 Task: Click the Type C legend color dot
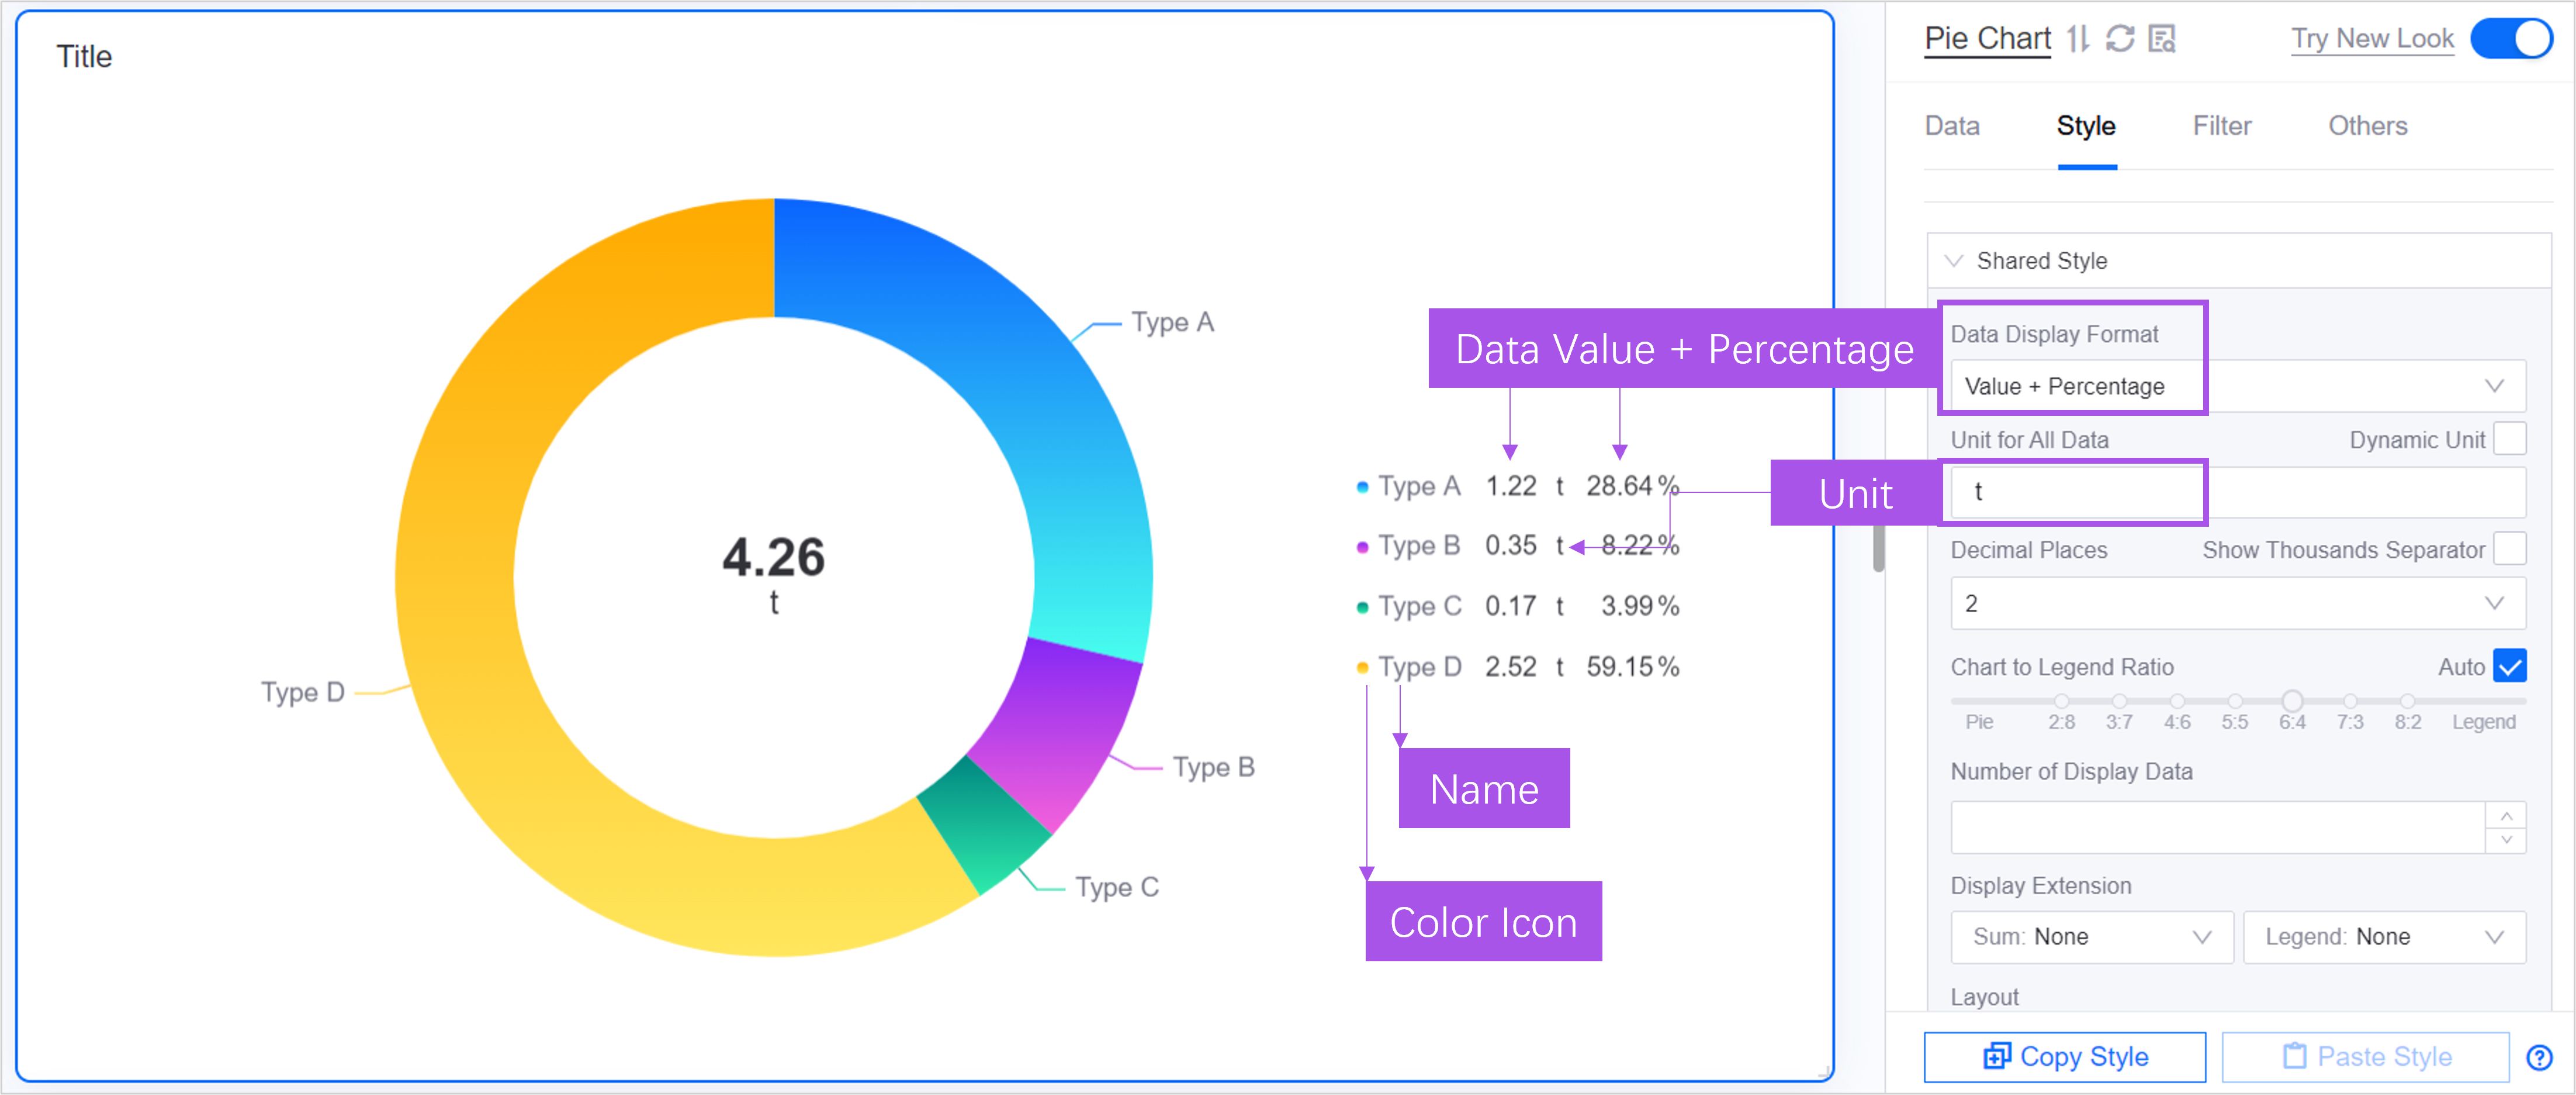[1362, 607]
